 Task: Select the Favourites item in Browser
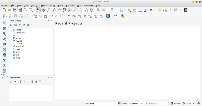point(20,33)
